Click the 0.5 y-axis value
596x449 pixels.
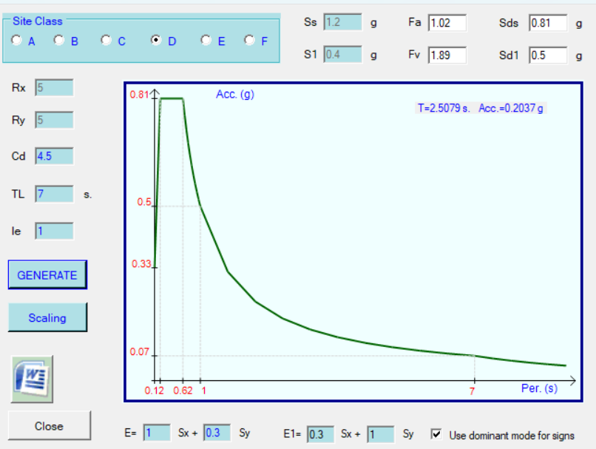coord(144,202)
